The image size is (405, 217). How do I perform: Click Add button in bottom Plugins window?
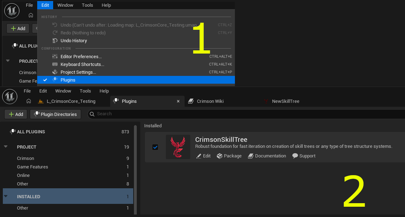pos(16,114)
